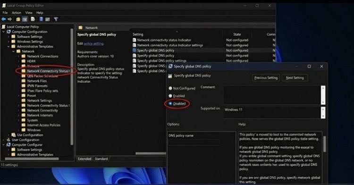The image size is (354, 185).
Task: Select the QoS Packet Scheduler tree folder
Action: click(x=42, y=76)
